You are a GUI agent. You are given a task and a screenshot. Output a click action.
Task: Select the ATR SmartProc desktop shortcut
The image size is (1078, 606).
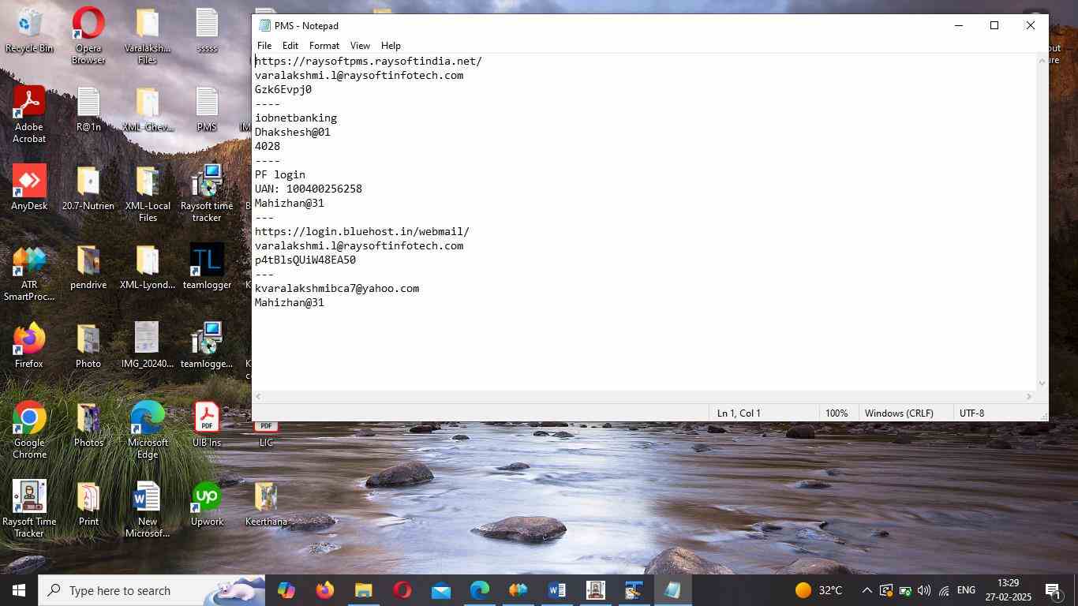point(29,273)
